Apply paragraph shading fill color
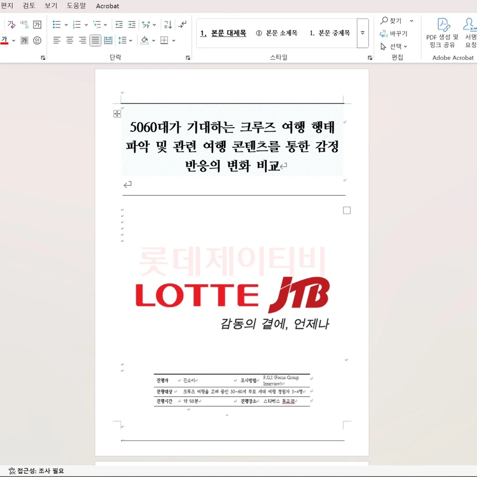 145,40
